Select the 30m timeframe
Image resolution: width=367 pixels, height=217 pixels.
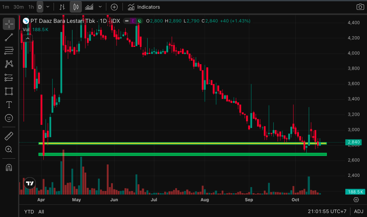point(19,7)
